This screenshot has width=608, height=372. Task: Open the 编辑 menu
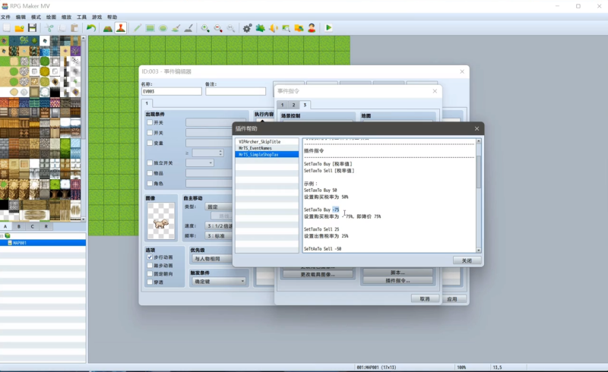[x=21, y=17]
